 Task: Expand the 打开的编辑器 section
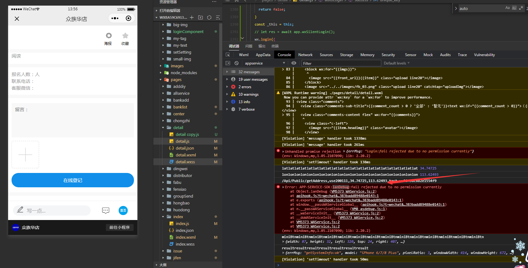click(x=170, y=11)
